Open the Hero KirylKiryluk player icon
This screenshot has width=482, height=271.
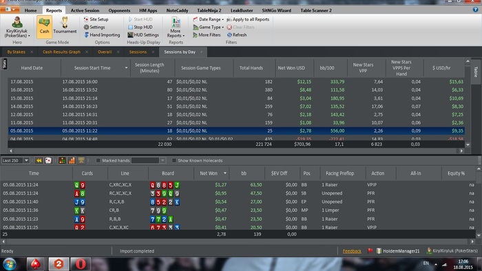(17, 27)
